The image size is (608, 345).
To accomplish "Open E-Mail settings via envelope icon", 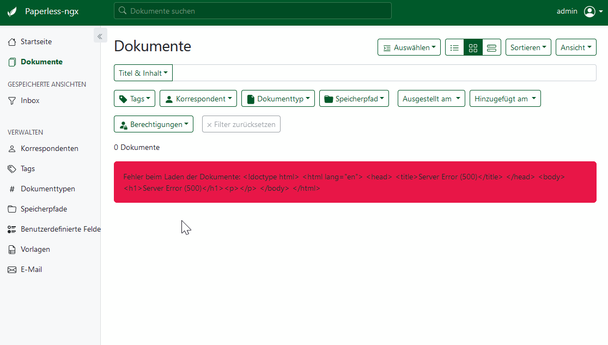I will [11, 269].
